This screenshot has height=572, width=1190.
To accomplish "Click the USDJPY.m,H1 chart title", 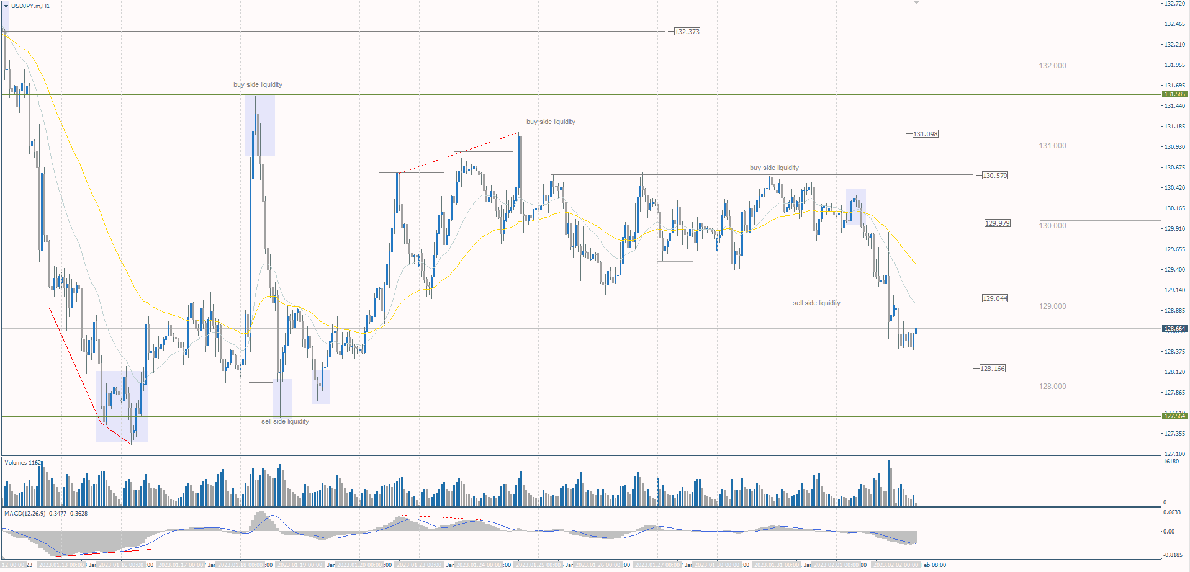I will 30,6.
